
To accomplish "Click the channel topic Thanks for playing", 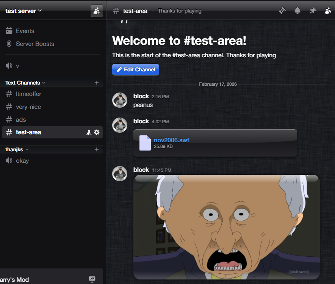I will click(180, 11).
